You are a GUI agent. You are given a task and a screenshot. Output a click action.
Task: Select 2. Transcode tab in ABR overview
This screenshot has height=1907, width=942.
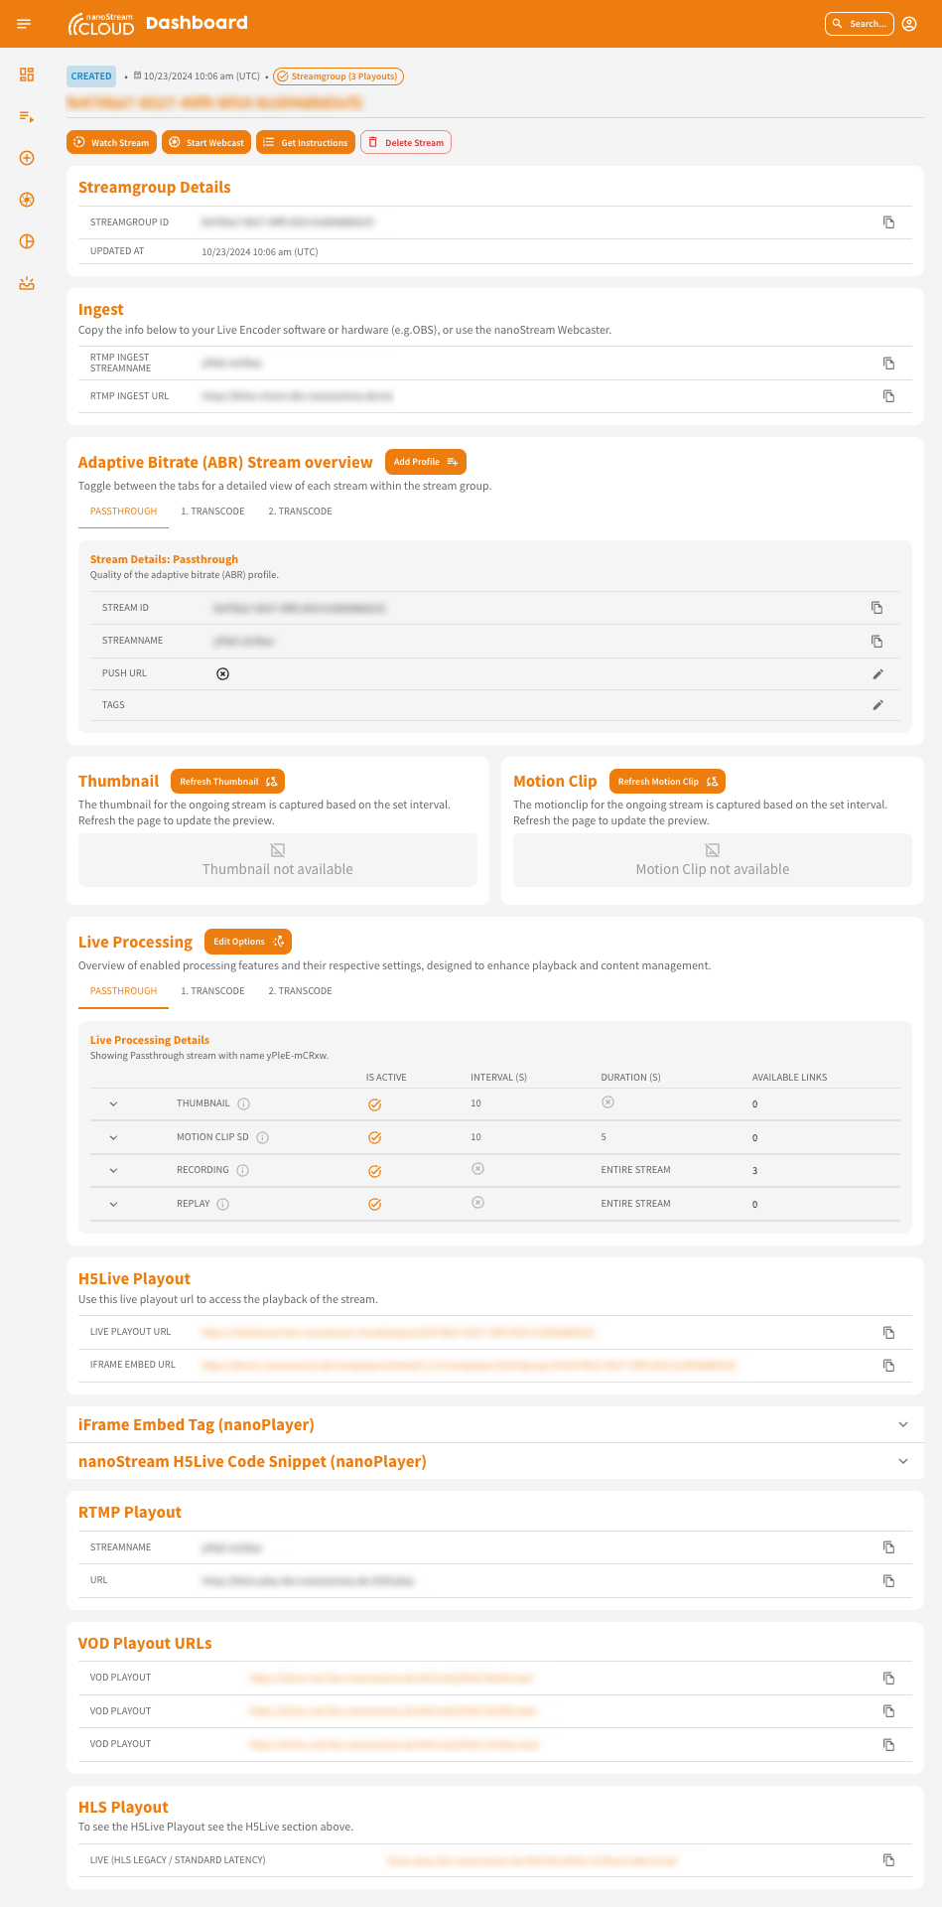coord(300,512)
